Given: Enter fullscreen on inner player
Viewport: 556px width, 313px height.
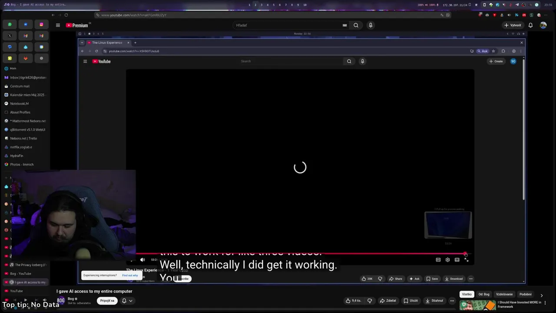Looking at the screenshot, I should click(x=467, y=260).
